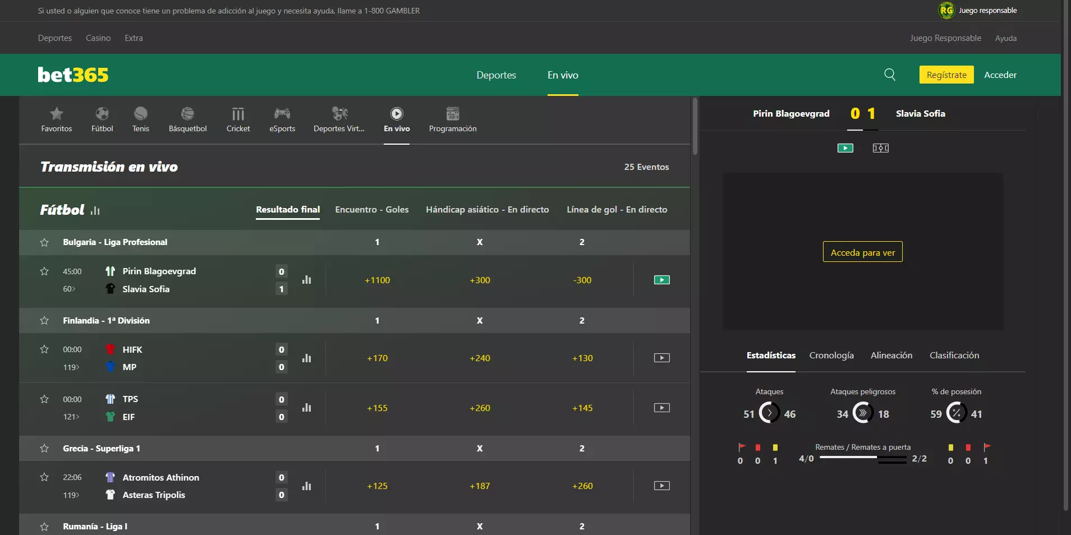
Task: Open match stats for TPS vs EIF
Action: [306, 408]
